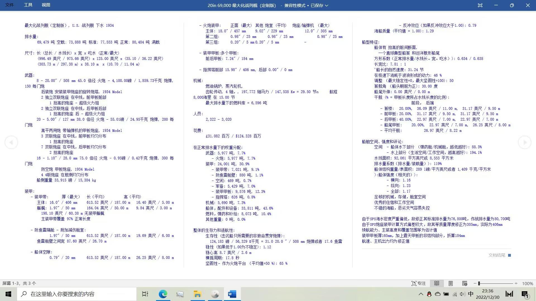The width and height of the screenshot is (536, 301).
Task: Open the notification center icon
Action: [525, 294]
